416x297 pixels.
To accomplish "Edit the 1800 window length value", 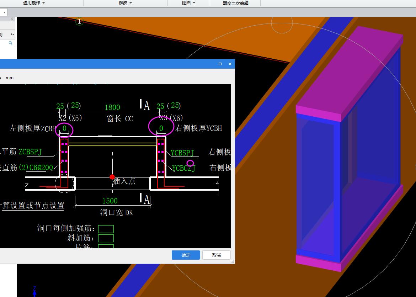I will tap(112, 107).
